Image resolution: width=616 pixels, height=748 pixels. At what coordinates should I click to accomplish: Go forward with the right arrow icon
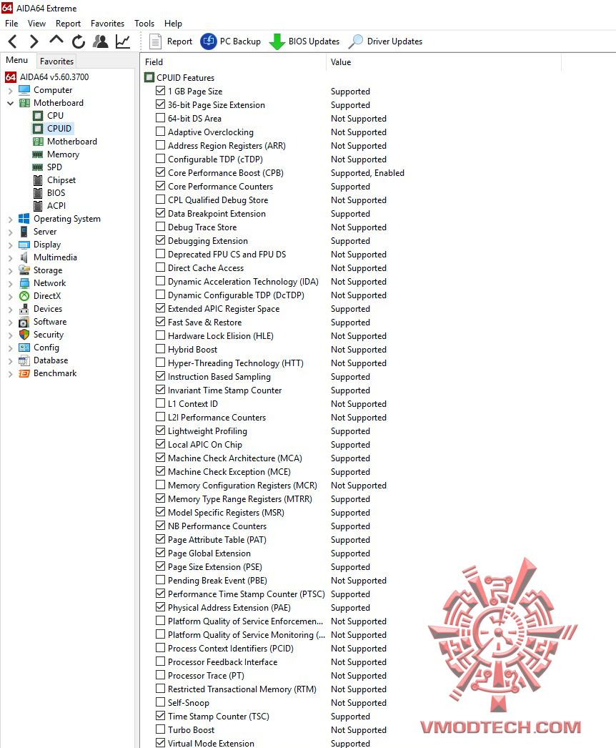point(34,41)
